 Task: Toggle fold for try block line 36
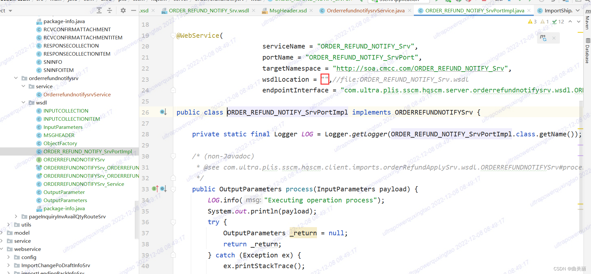[173, 222]
